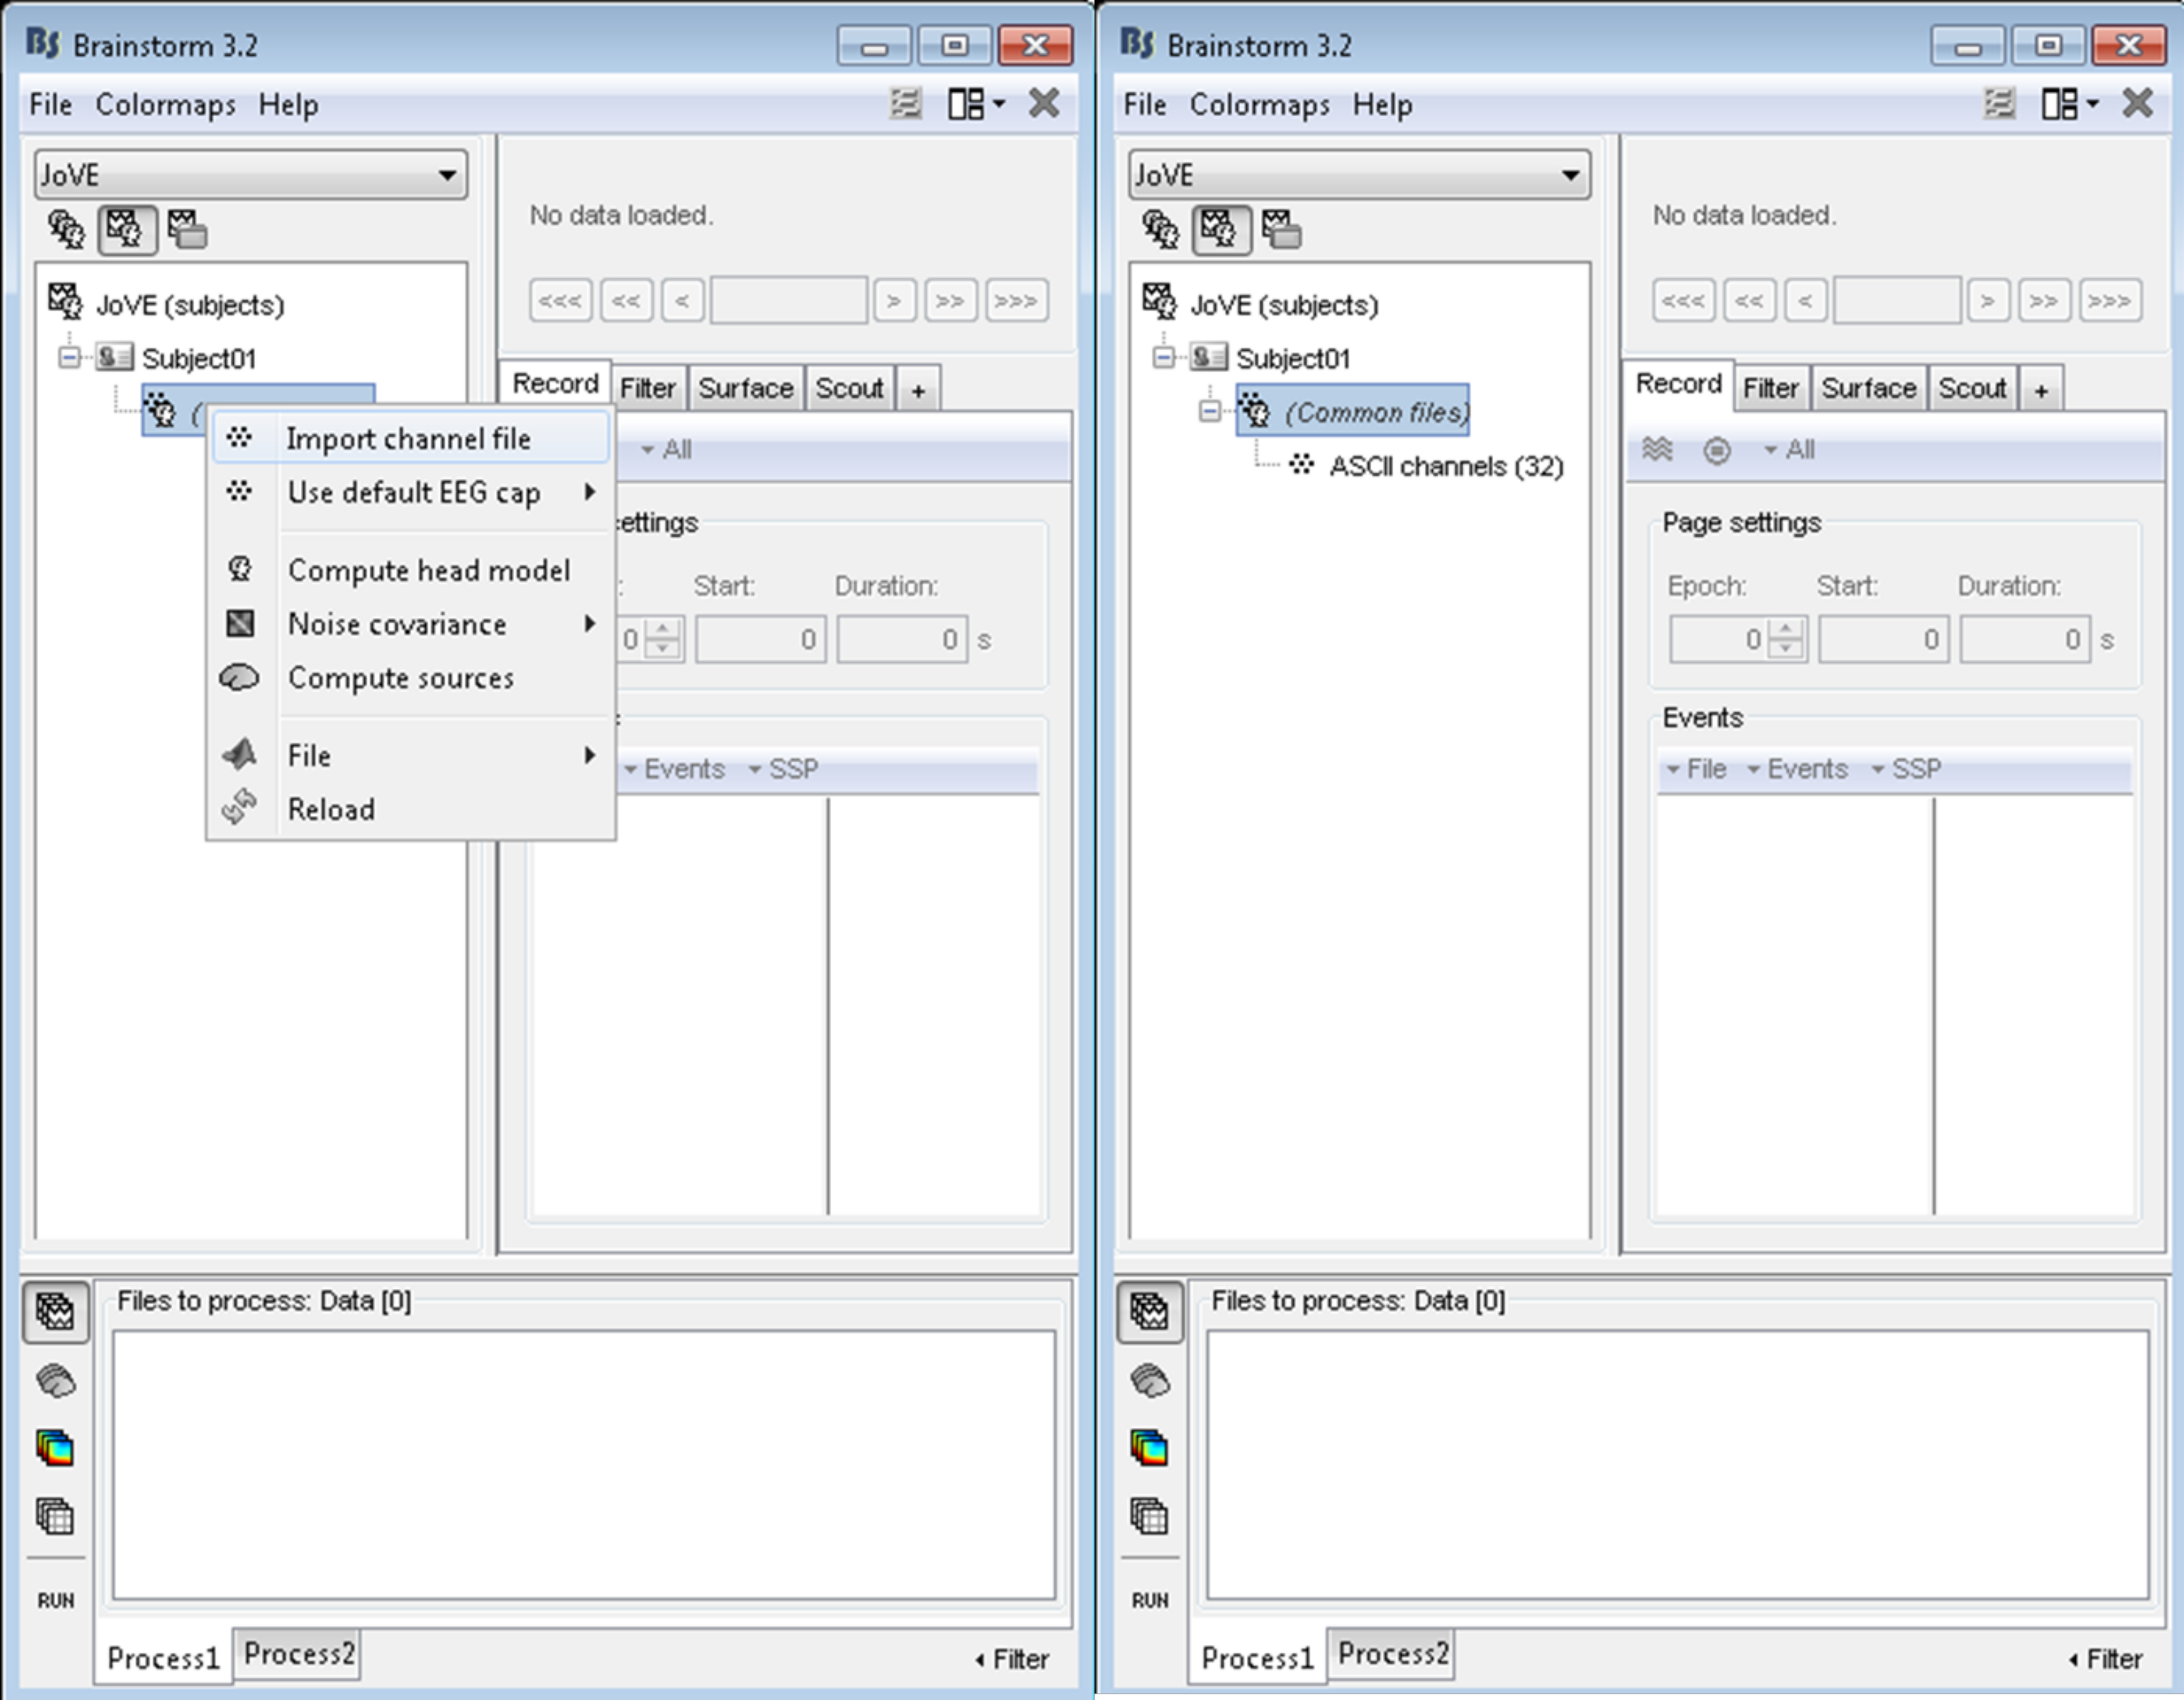Click the Start time field in right window
Screen dimensions: 2184x1700
(x=1883, y=639)
